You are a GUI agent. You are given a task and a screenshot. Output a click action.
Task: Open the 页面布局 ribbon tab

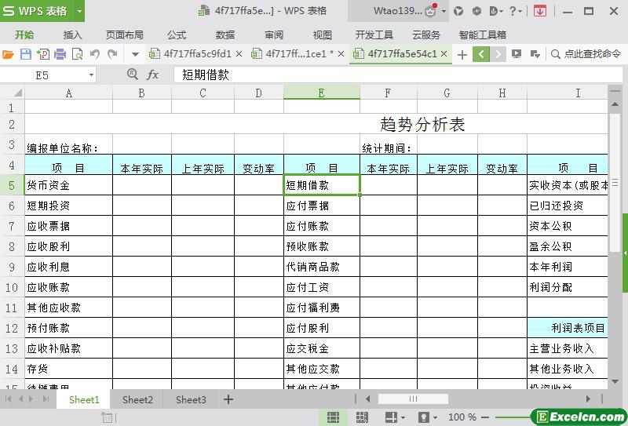click(125, 35)
